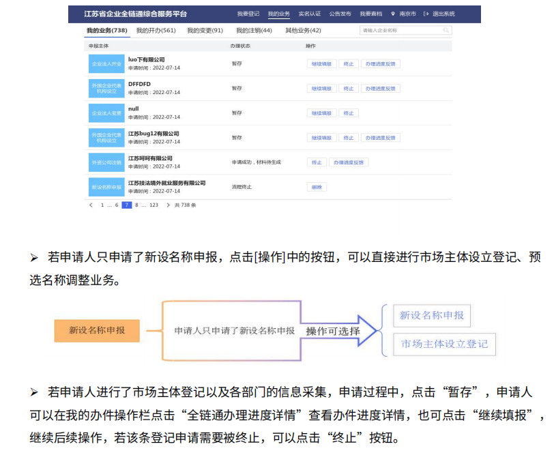Click the company name luo下有限公司

pyautogui.click(x=146, y=60)
